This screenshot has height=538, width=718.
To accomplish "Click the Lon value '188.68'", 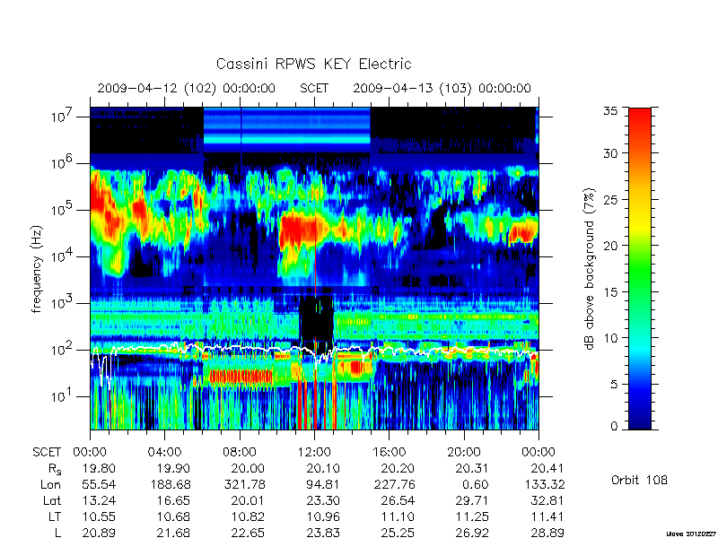I will [170, 484].
